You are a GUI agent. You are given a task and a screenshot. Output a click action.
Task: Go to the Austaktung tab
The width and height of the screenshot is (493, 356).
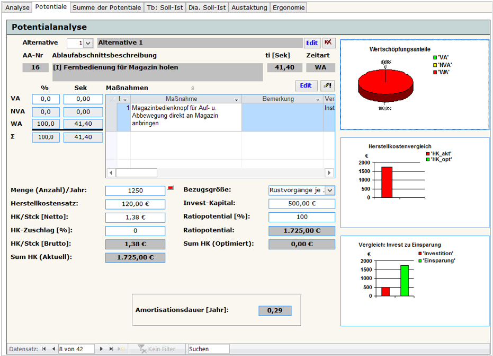tap(249, 7)
